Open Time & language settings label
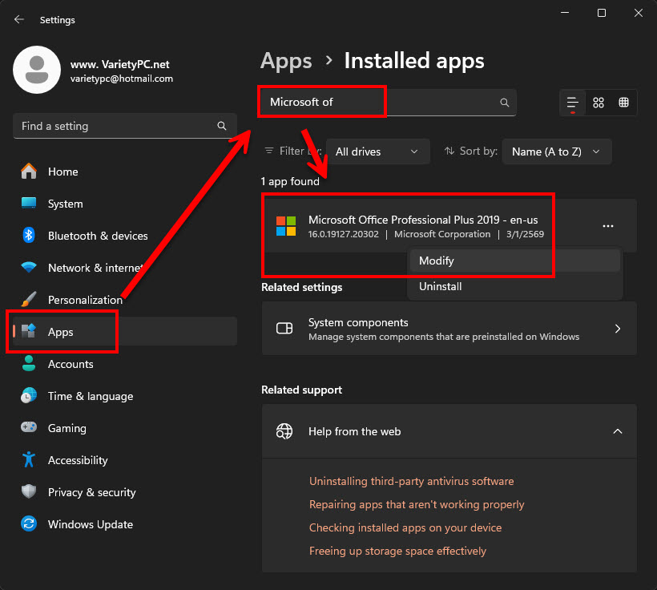The height and width of the screenshot is (590, 657). click(x=91, y=396)
